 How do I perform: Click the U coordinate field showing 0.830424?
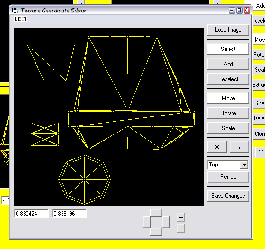pos(31,214)
